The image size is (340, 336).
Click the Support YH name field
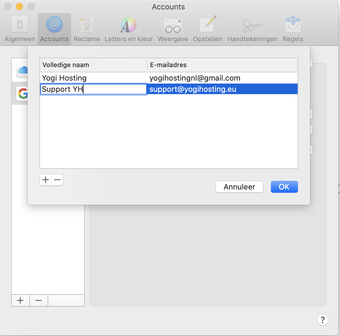click(x=94, y=89)
